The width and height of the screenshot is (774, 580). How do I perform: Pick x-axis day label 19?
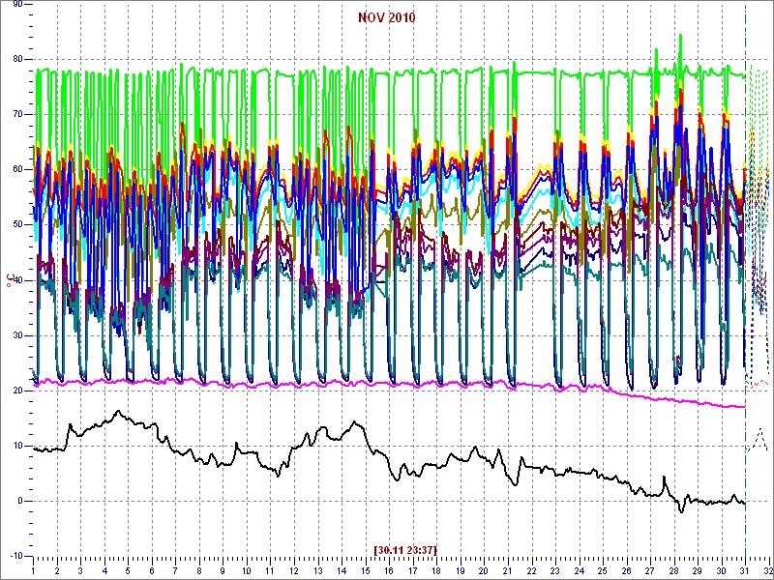click(461, 570)
